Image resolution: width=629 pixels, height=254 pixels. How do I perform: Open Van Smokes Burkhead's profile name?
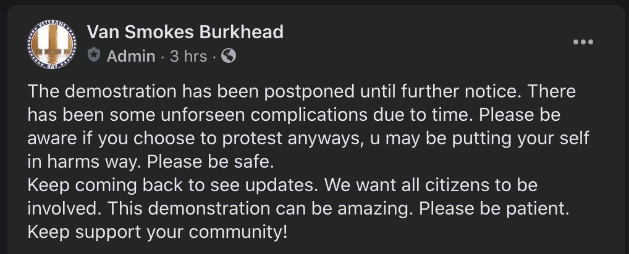tap(185, 31)
